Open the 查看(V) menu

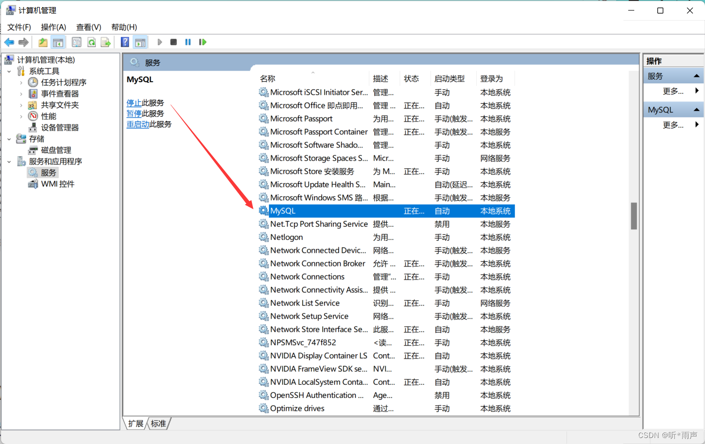click(x=89, y=27)
